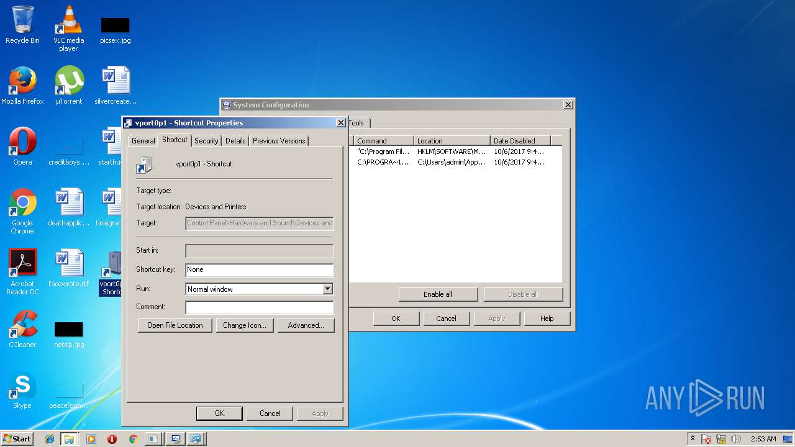Switch to the Security tab

coord(206,141)
